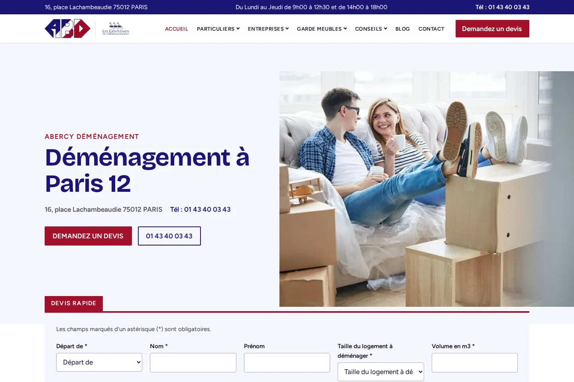Click the Déménagement à Paris 12 heading

147,170
